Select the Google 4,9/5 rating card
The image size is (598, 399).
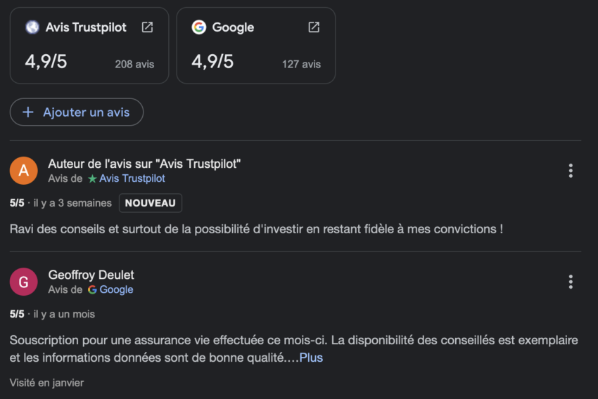pos(256,46)
